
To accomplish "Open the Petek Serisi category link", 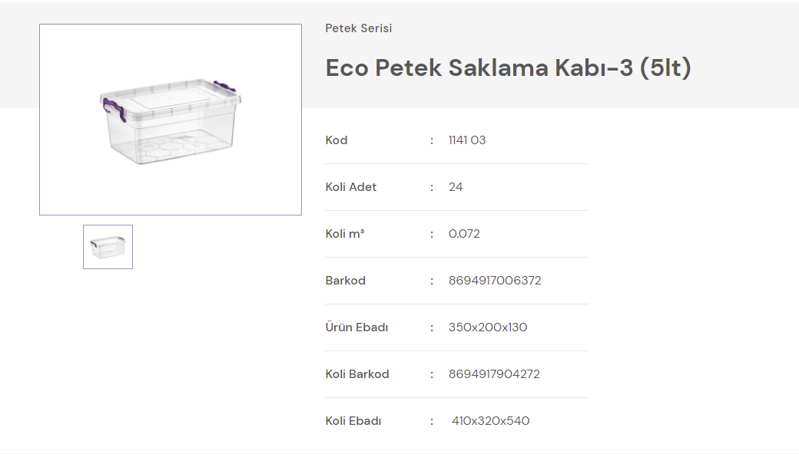I will coord(359,28).
